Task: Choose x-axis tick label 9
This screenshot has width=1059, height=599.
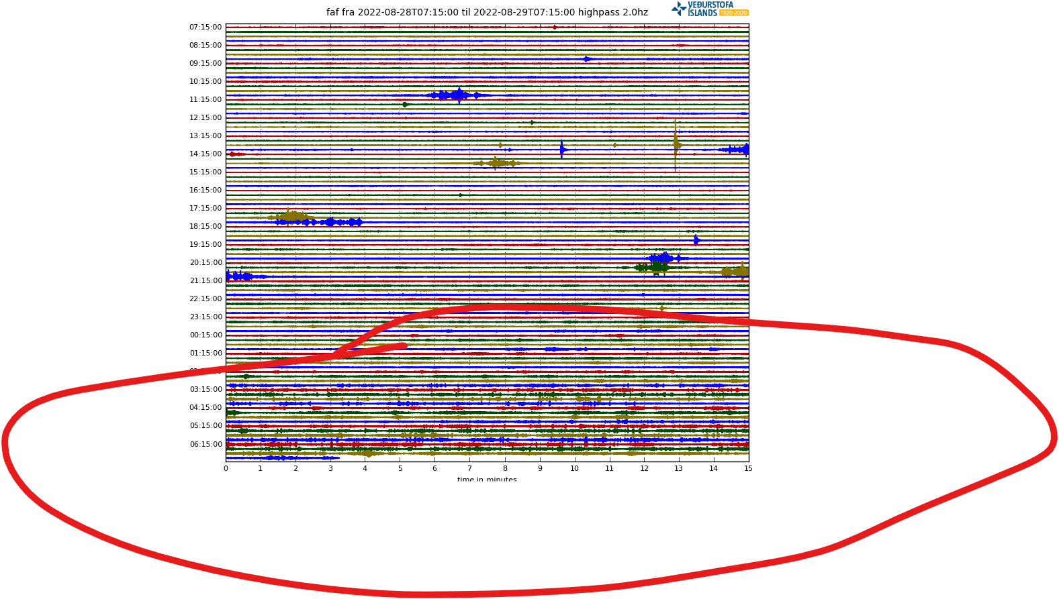Action: [539, 469]
